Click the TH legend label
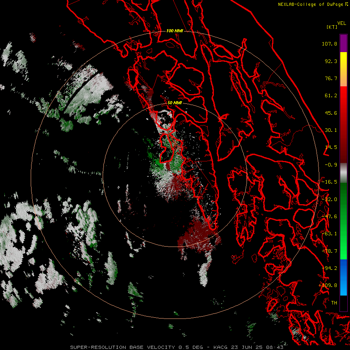The width and height of the screenshot is (350, 350). pos(334,303)
